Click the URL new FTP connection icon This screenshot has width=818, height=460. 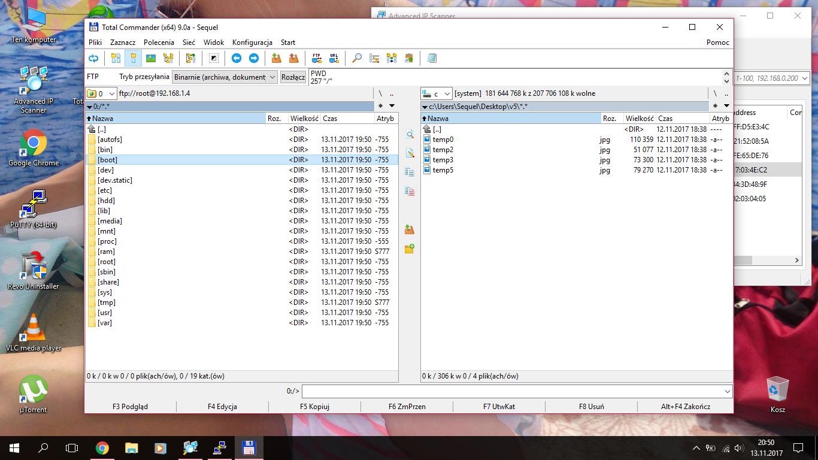coord(334,58)
